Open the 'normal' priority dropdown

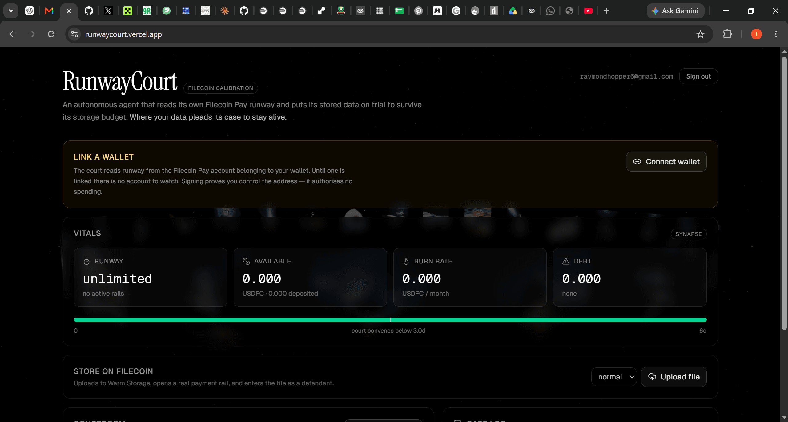coord(614,377)
